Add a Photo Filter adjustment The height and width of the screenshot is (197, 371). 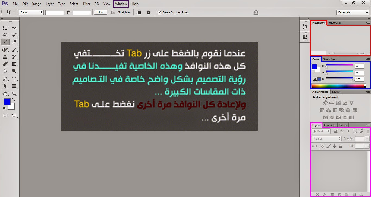(x=341, y=110)
